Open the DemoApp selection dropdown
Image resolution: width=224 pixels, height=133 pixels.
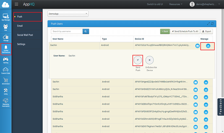pos(68,14)
